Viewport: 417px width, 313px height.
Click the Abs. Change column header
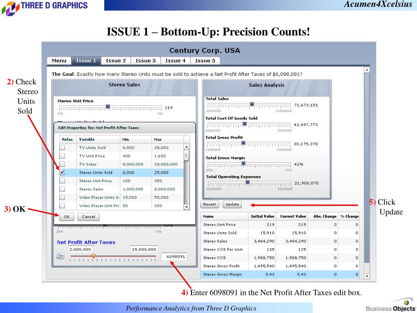click(x=323, y=216)
